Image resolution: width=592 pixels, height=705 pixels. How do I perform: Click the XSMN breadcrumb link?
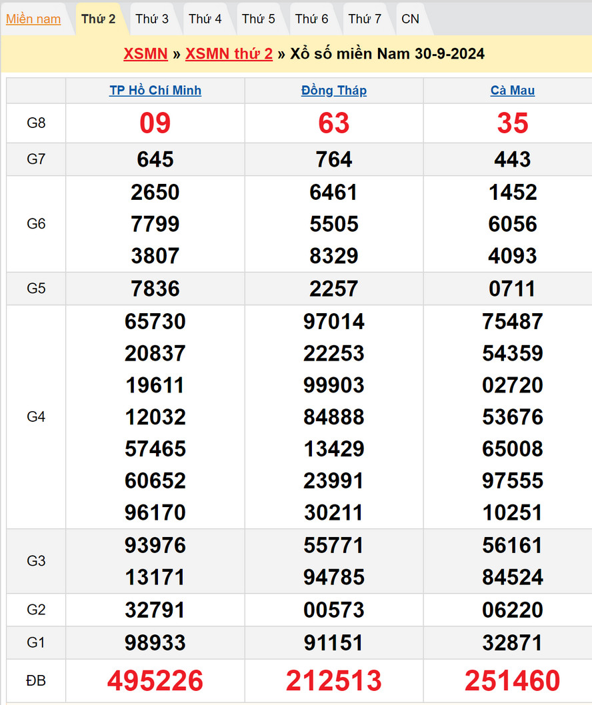[145, 54]
